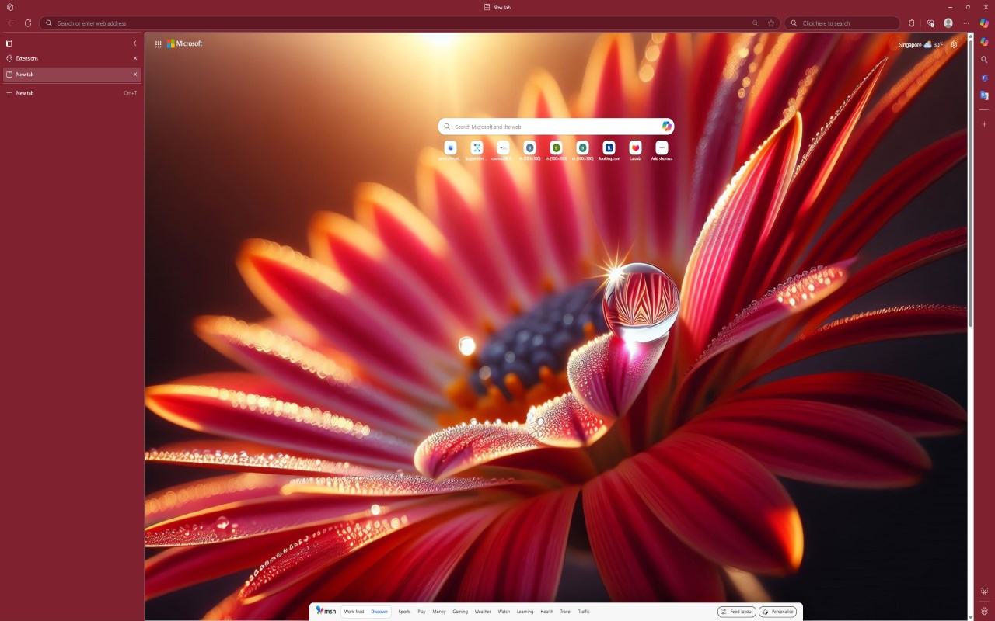995x621 pixels.
Task: Collapse the vertical tabs pane with the chevron
Action: tap(134, 43)
